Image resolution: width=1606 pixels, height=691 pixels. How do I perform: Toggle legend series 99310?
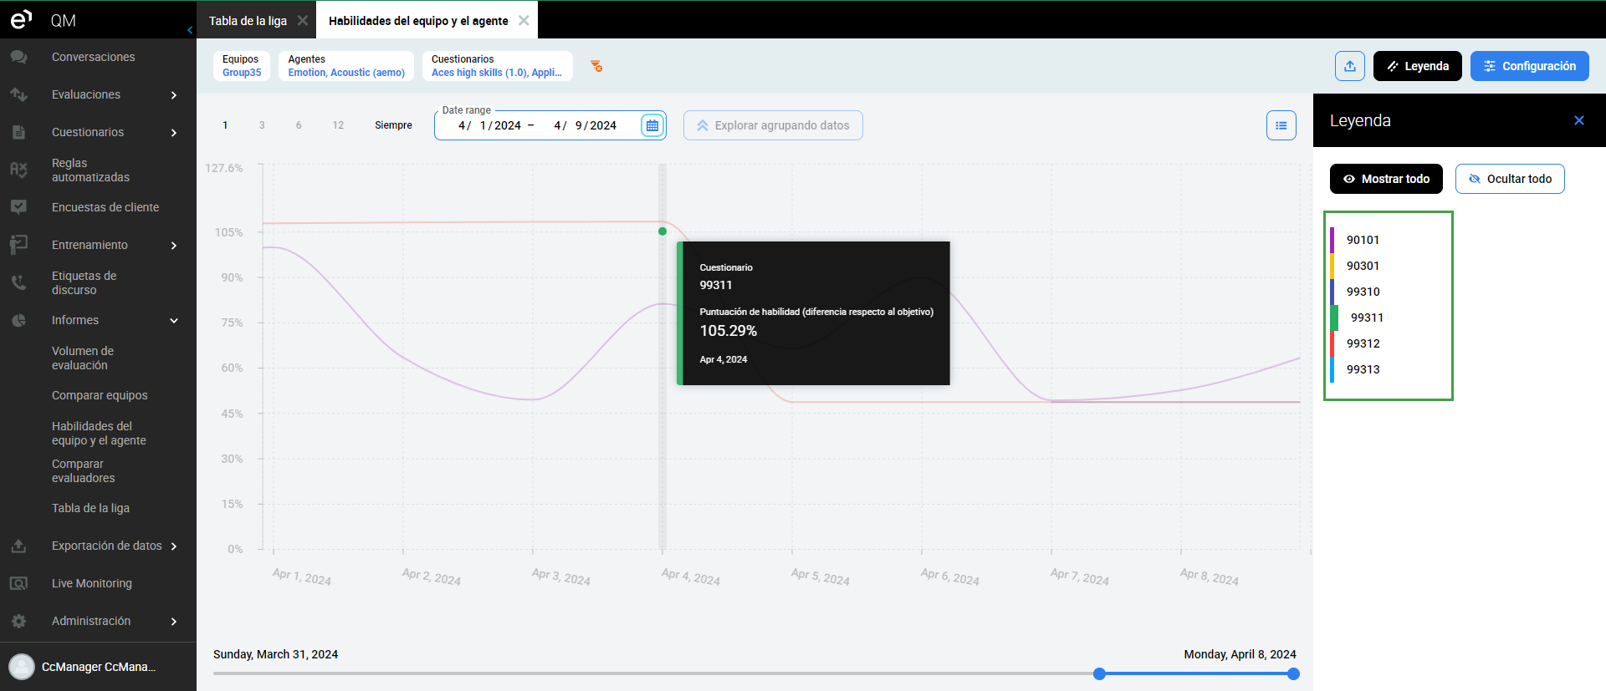tap(1363, 292)
